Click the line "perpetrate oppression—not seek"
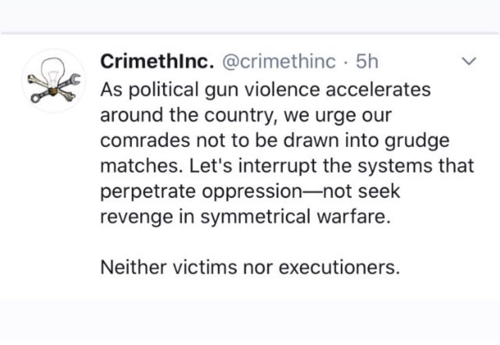The image size is (500, 345). pos(250,191)
